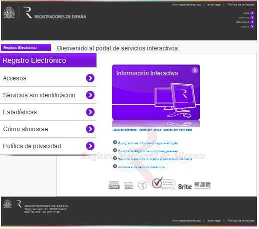Open Política de privacidad link in the footer

(x=241, y=221)
